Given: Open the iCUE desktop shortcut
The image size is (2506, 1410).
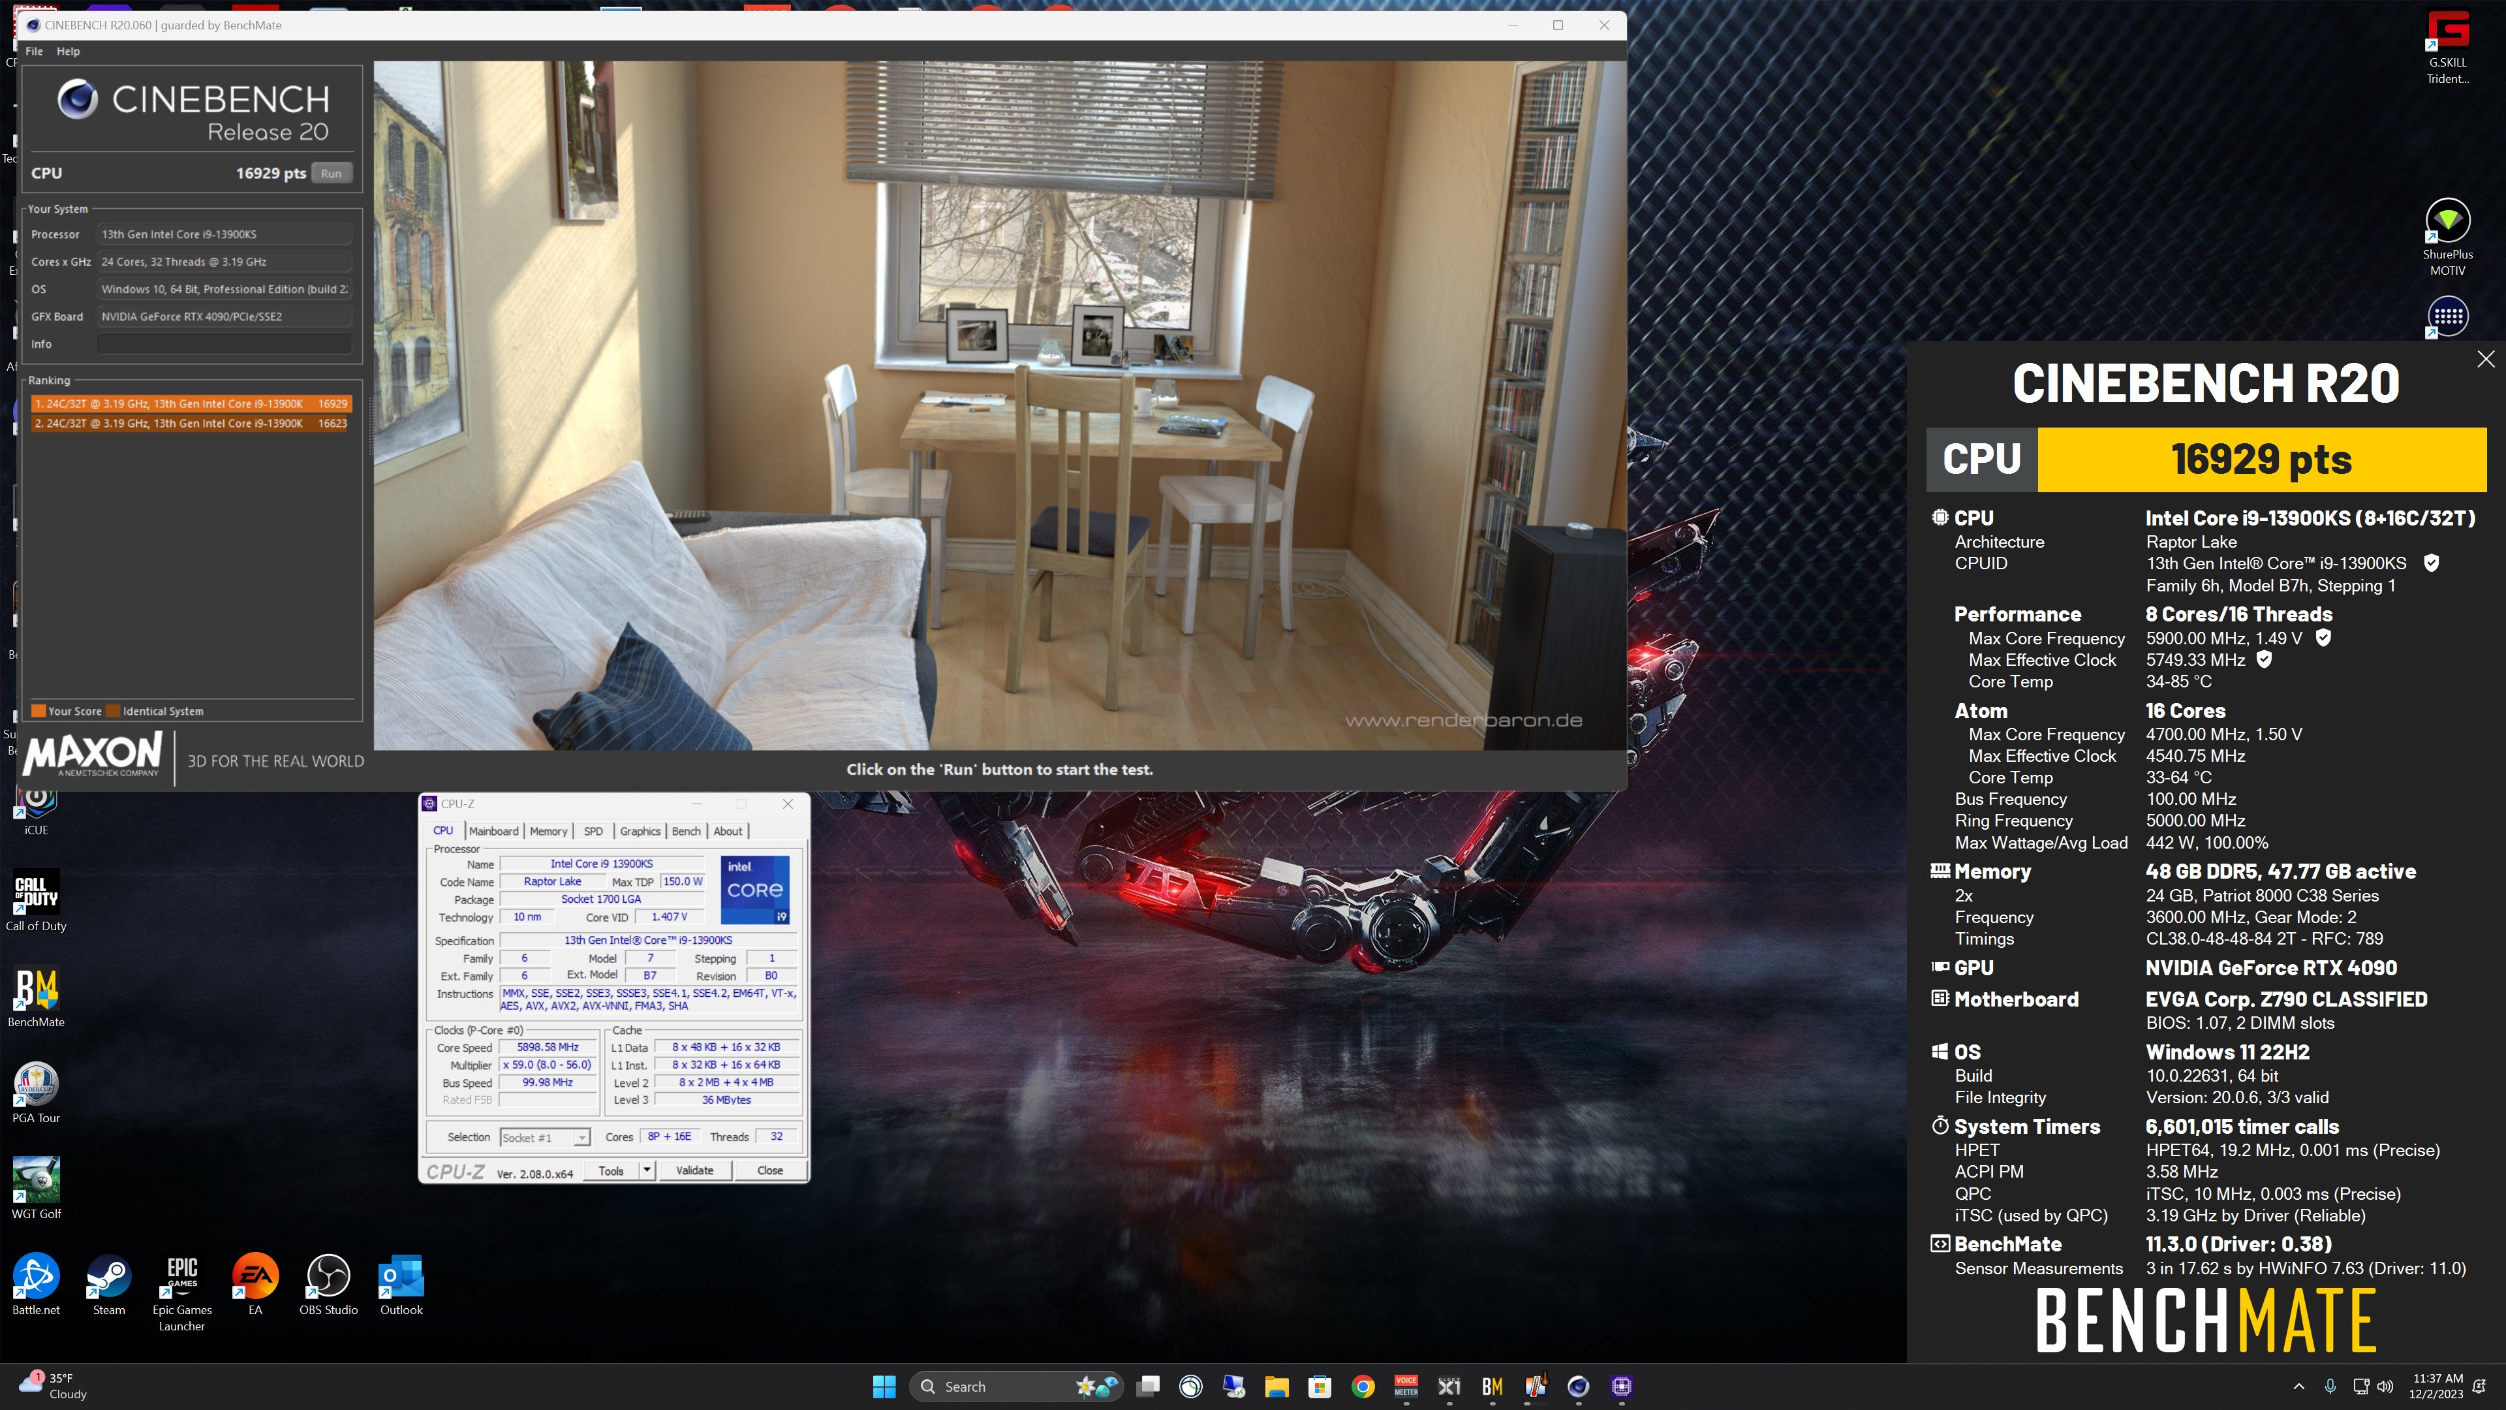Looking at the screenshot, I should click(x=36, y=811).
